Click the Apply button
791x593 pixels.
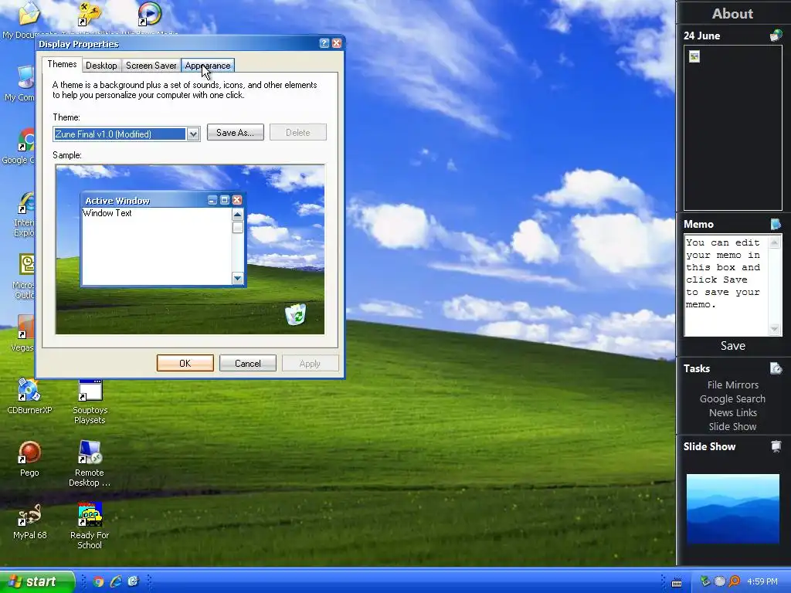click(310, 364)
